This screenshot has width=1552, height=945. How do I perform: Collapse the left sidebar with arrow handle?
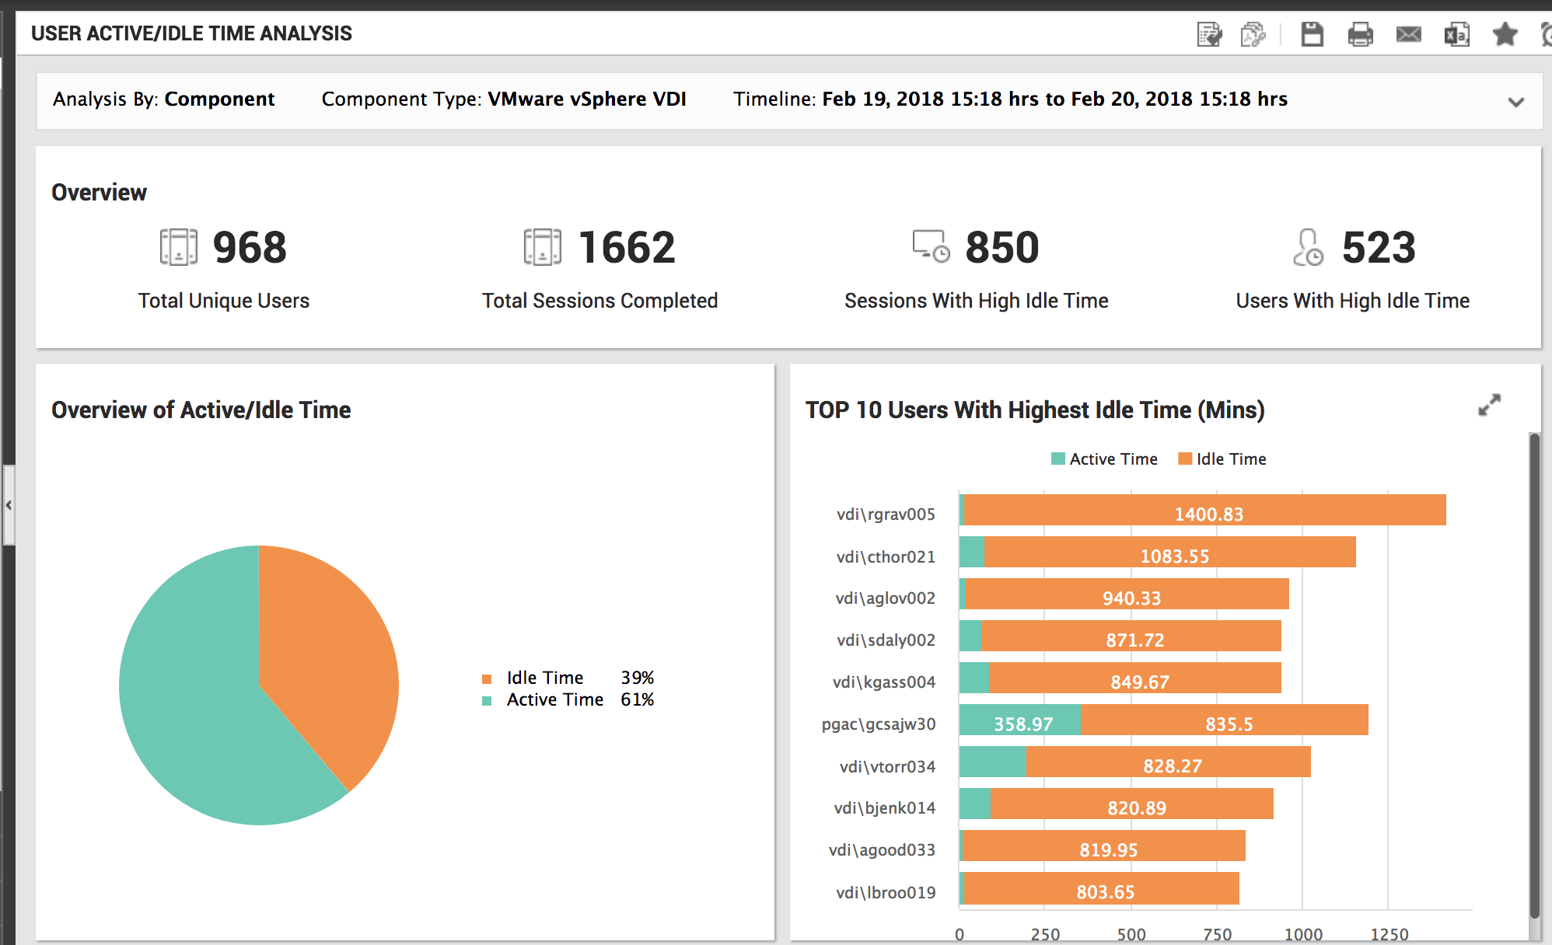(x=9, y=505)
